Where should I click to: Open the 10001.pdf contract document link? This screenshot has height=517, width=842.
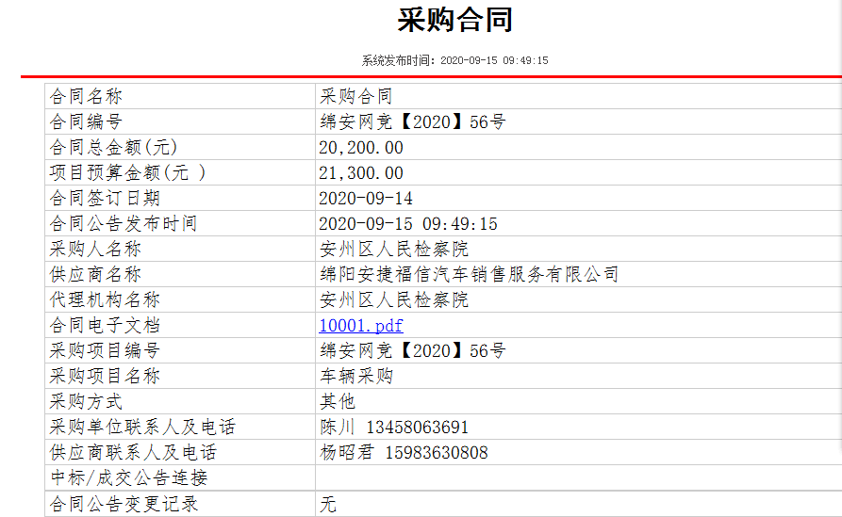click(x=360, y=326)
